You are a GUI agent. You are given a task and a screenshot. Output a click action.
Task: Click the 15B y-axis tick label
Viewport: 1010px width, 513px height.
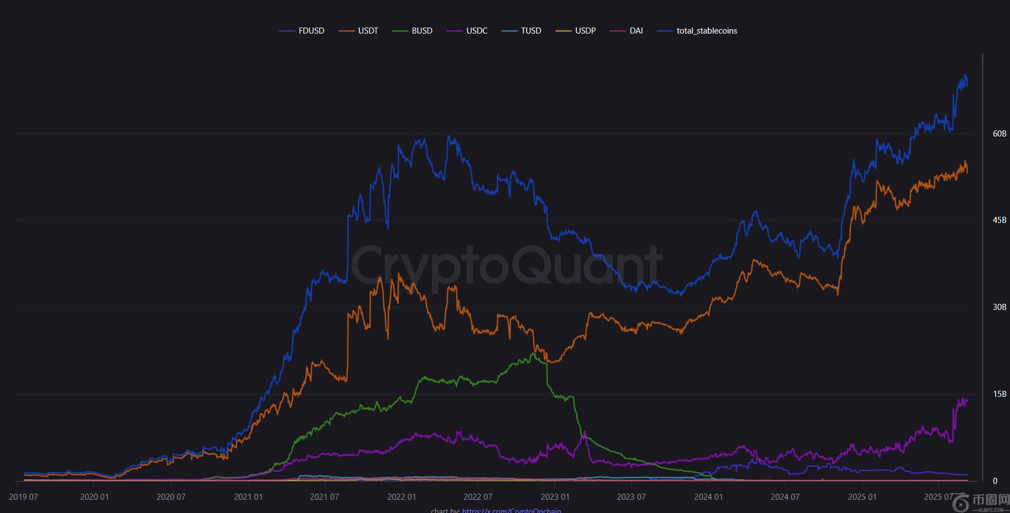(x=999, y=394)
